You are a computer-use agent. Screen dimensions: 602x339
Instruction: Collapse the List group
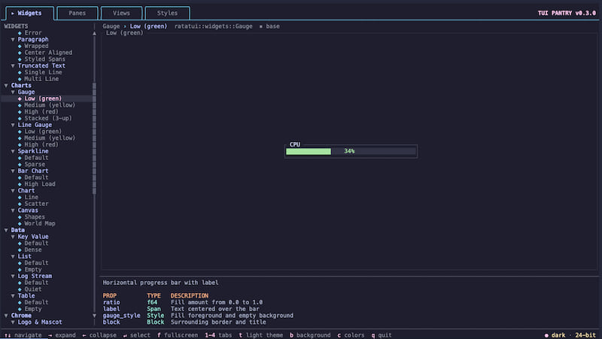coord(13,256)
